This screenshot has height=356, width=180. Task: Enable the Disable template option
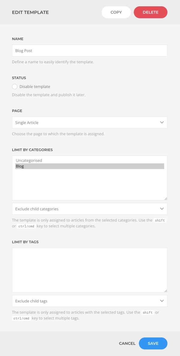pyautogui.click(x=15, y=86)
